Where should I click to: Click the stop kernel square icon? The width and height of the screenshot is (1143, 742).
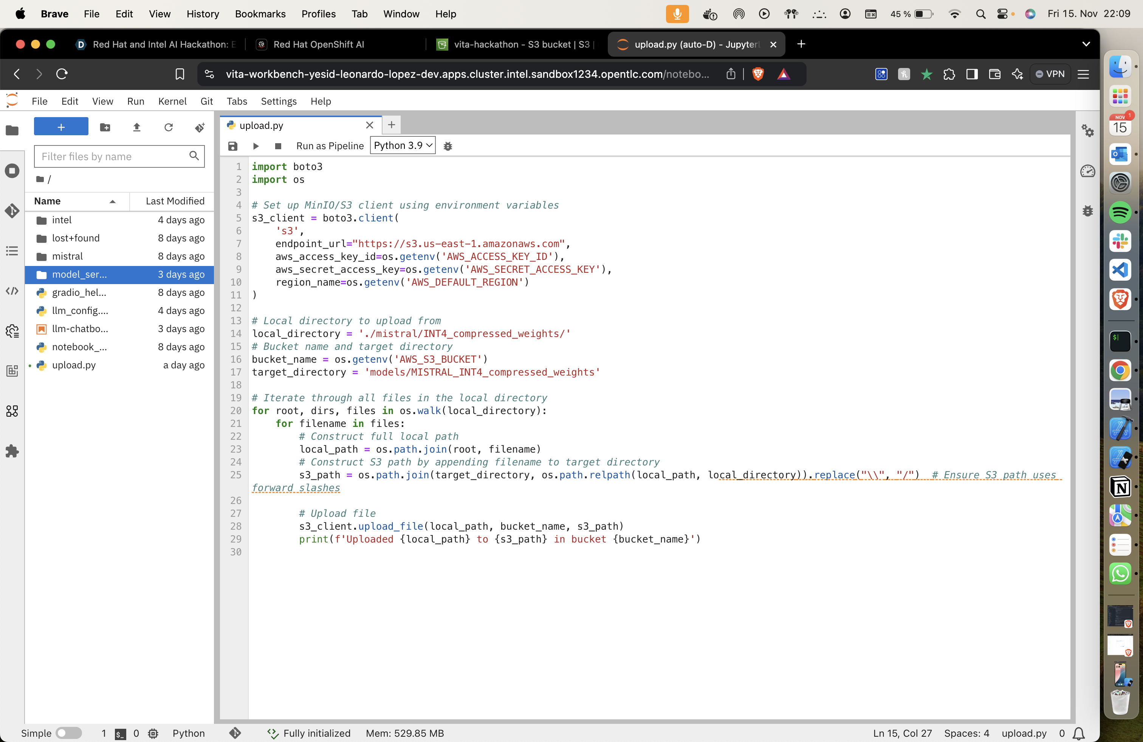(277, 146)
